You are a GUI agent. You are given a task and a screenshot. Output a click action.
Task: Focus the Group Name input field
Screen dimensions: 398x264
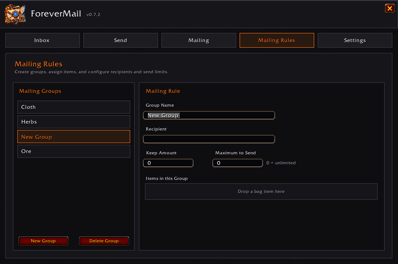[x=209, y=115]
